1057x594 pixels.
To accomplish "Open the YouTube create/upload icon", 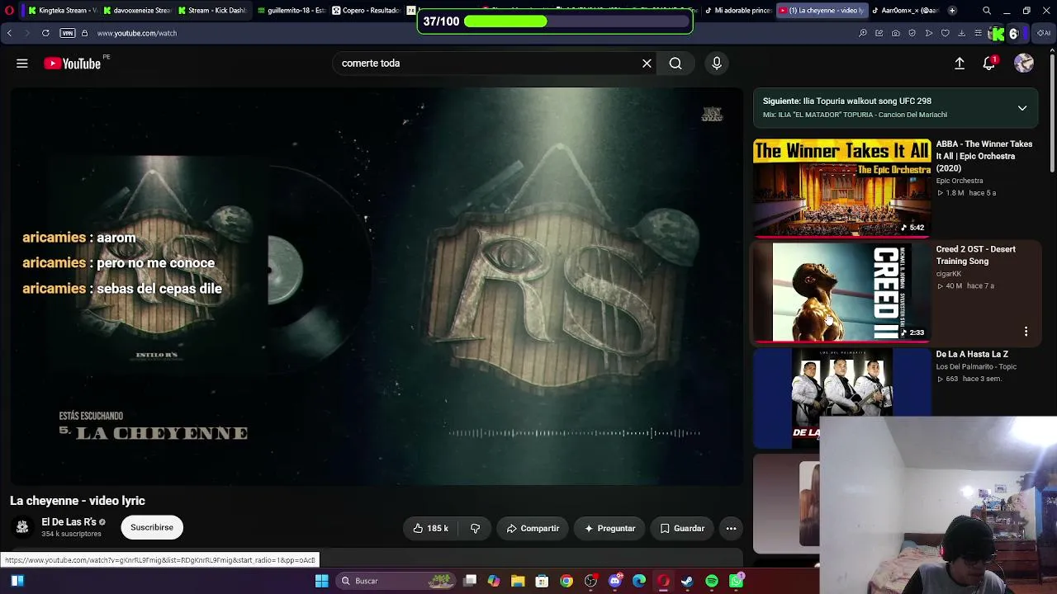I will point(960,64).
